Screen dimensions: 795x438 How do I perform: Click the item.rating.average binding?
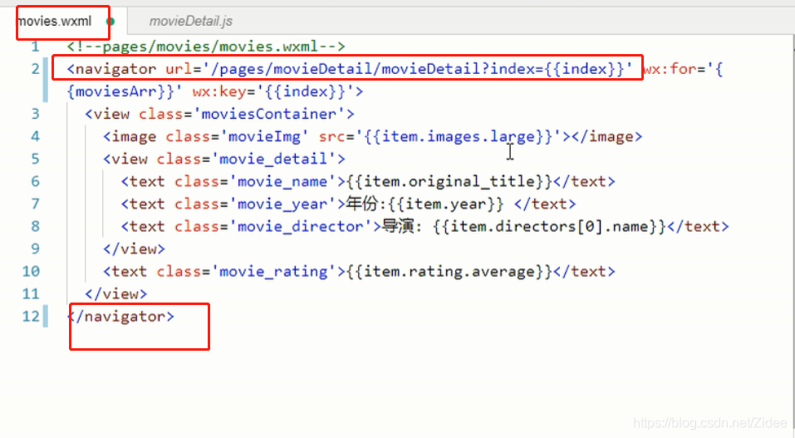[x=449, y=271]
